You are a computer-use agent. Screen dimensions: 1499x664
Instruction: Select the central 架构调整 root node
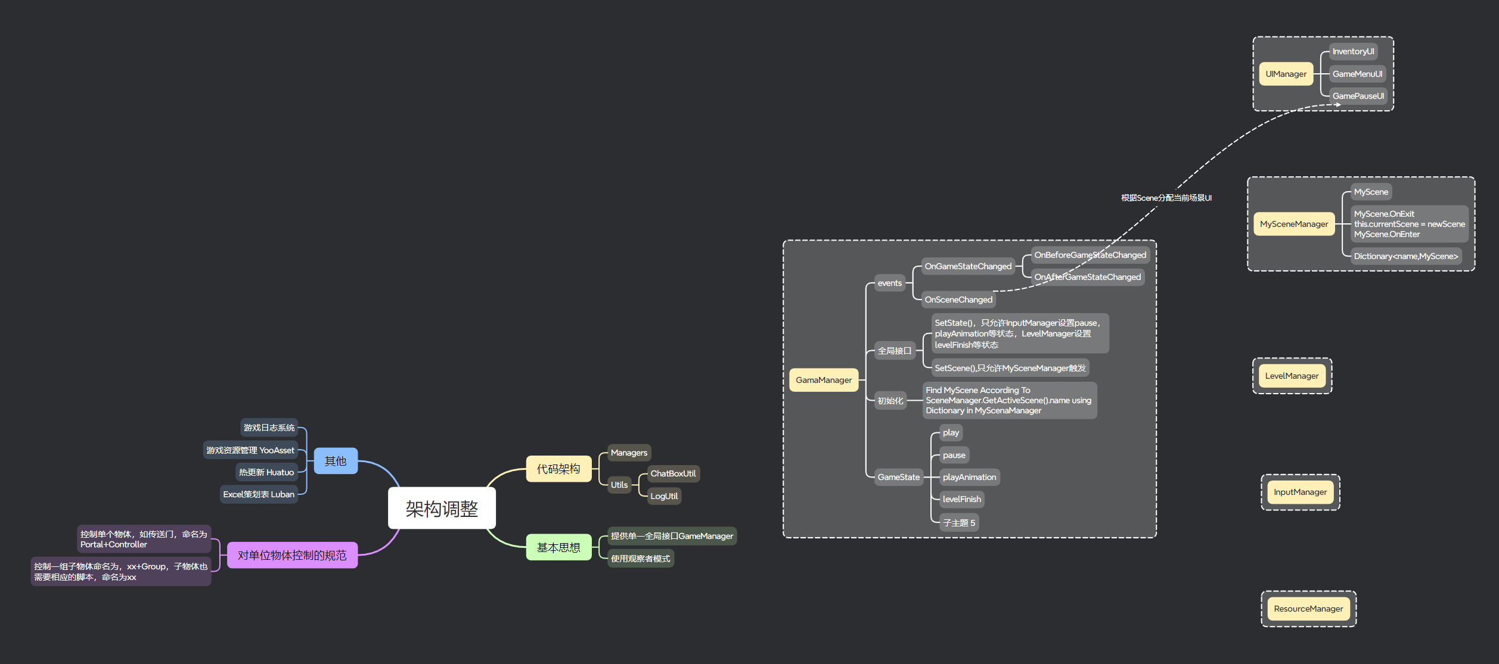coord(442,508)
